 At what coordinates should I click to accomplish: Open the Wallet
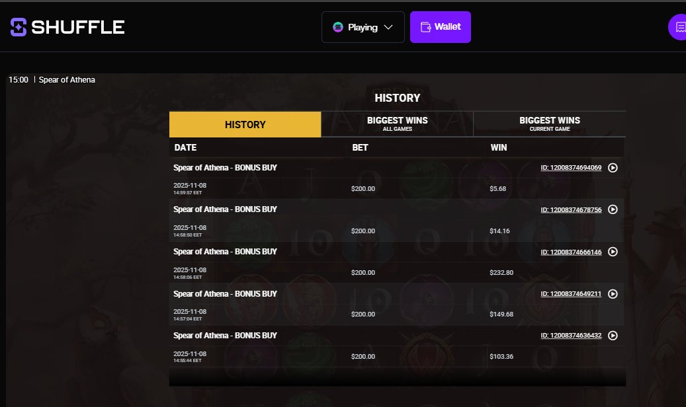[440, 27]
